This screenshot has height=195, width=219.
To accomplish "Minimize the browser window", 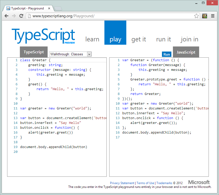I will (196, 3).
